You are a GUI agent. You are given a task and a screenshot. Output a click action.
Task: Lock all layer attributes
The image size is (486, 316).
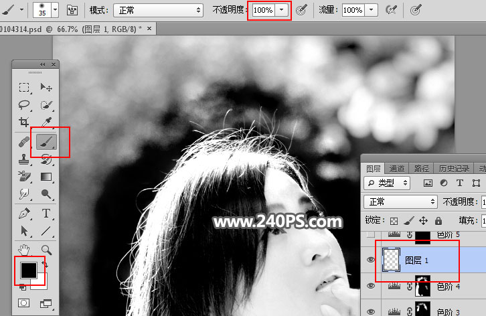click(x=438, y=221)
